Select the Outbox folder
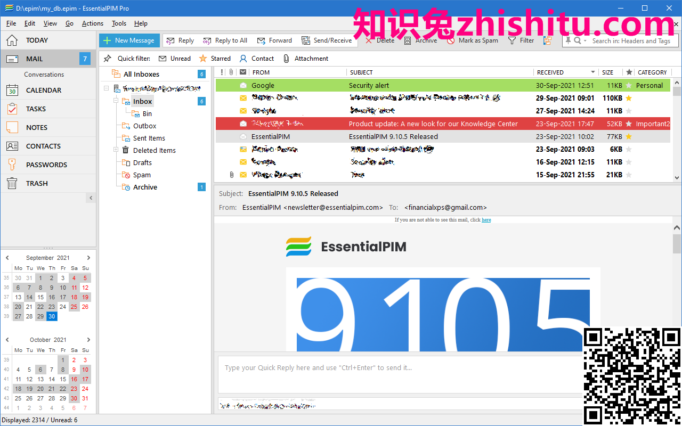This screenshot has width=682, height=426. click(144, 126)
